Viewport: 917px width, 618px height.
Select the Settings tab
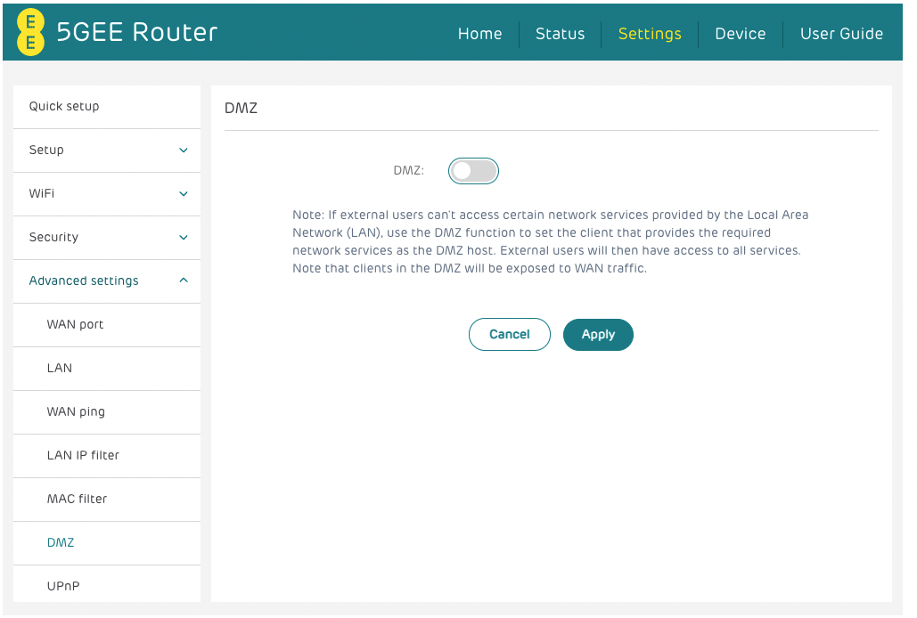[x=650, y=34]
